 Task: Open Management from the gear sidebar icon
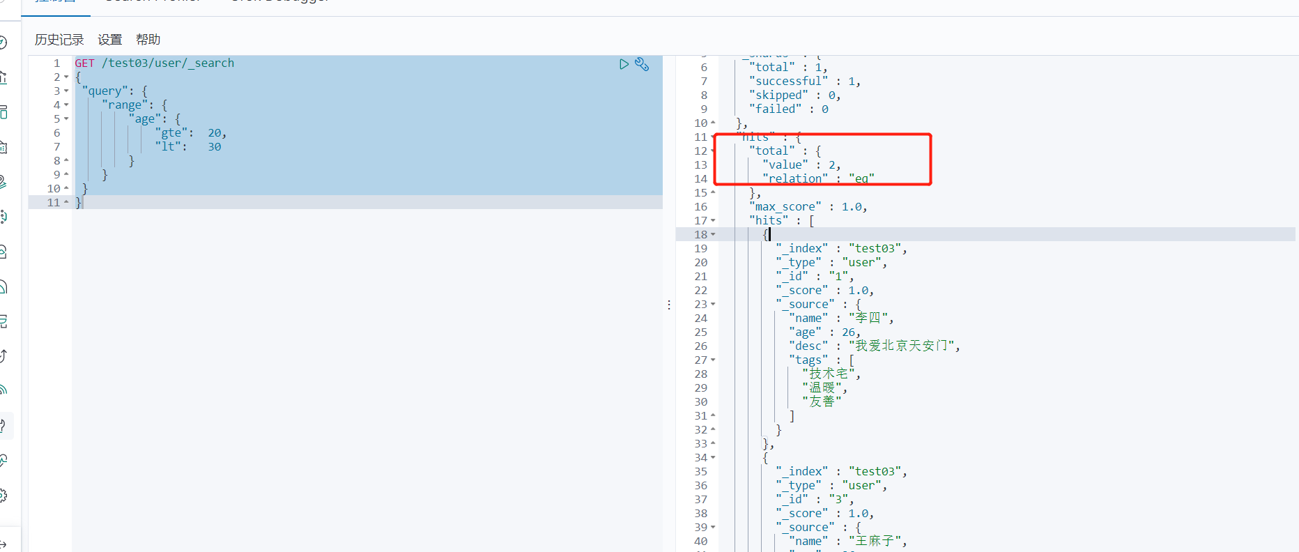(x=3, y=496)
